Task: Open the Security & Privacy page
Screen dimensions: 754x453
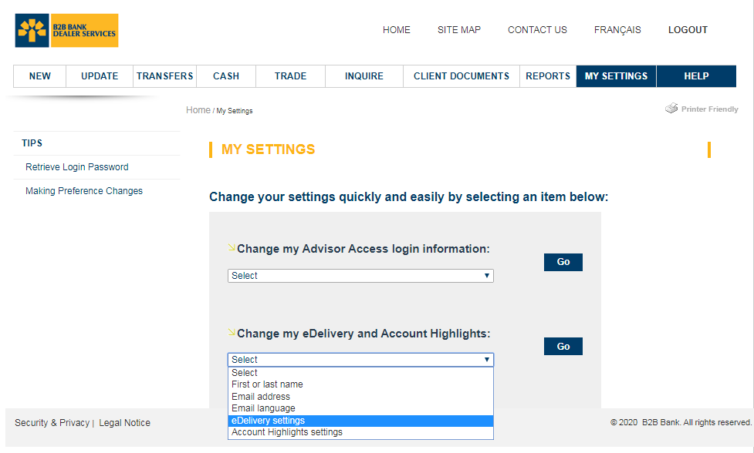Action: [x=52, y=422]
